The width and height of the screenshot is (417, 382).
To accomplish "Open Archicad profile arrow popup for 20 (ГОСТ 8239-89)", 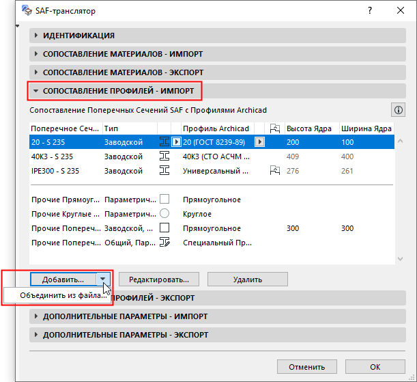I will tap(259, 142).
